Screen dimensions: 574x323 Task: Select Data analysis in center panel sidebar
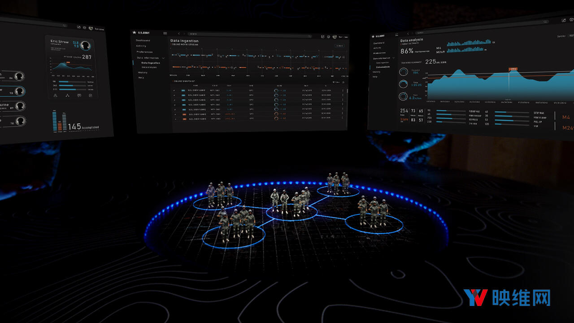(x=150, y=67)
